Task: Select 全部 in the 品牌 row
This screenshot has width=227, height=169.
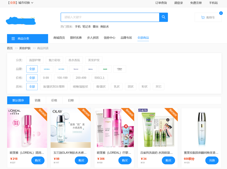Action: pyautogui.click(x=32, y=69)
